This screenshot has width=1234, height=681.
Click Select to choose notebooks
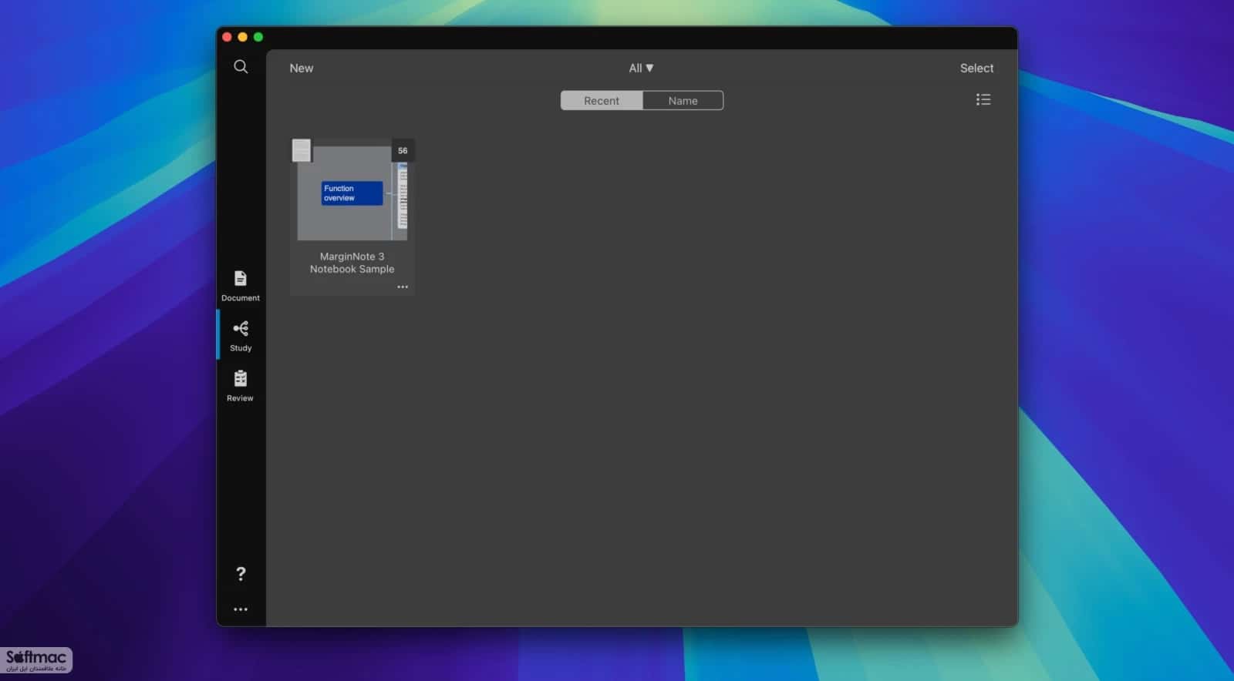tap(976, 68)
